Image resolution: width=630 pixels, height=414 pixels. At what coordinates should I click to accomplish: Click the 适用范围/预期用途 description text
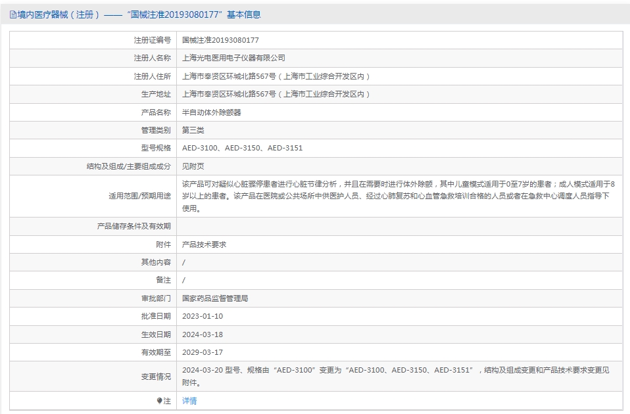point(395,196)
